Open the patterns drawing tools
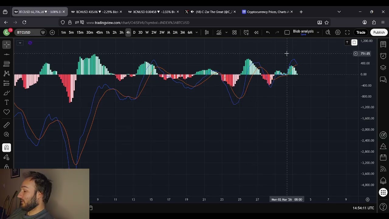This screenshot has width=389, height=219. coord(7,73)
